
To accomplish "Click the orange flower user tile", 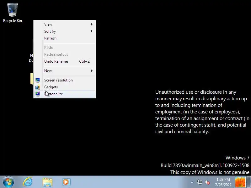I will [240, 182].
